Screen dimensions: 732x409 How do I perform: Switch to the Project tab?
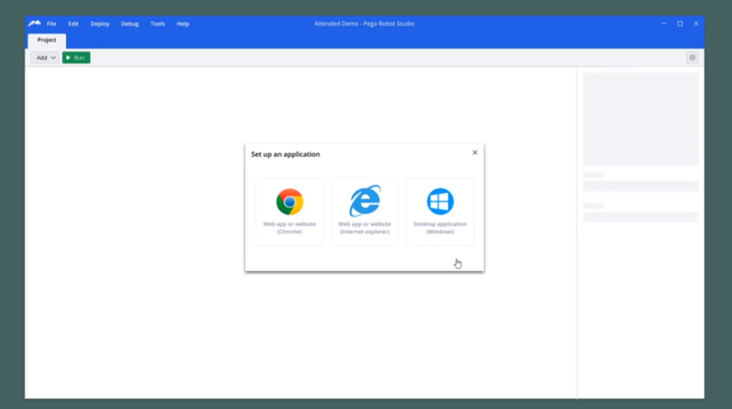pyautogui.click(x=47, y=40)
